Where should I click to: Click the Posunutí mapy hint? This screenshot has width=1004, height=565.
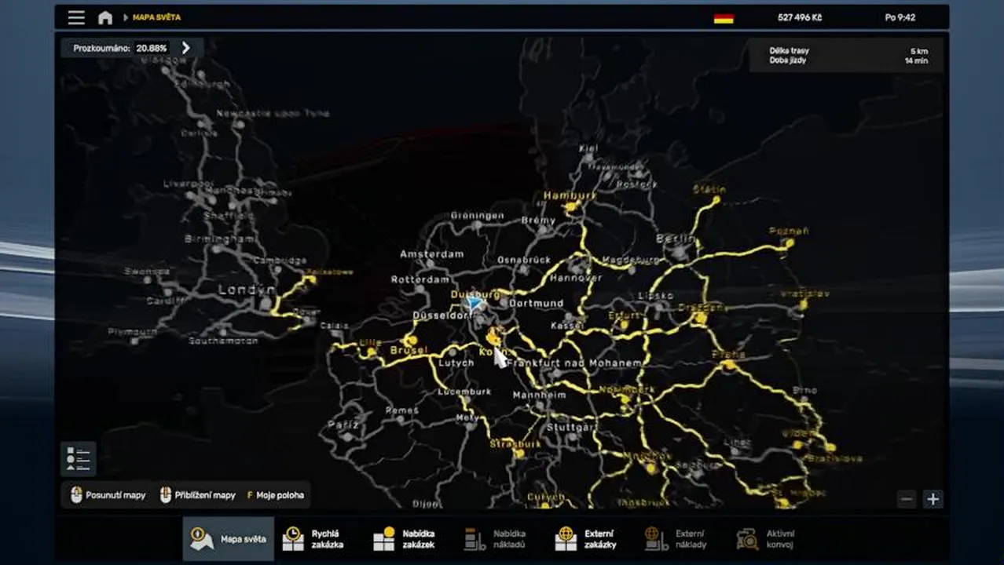coord(108,495)
